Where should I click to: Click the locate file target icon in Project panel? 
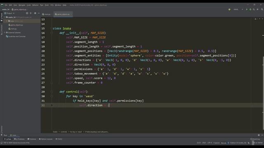pyautogui.click(x=27, y=13)
